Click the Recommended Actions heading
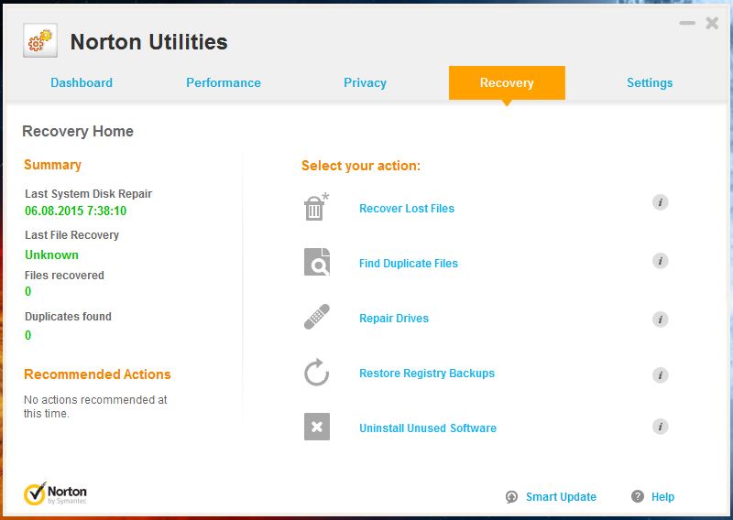 97,374
